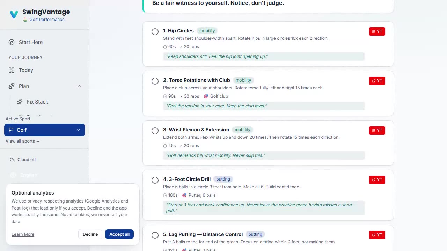The image size is (447, 251).
Task: Click the SwingVantage logo icon
Action: pyautogui.click(x=14, y=15)
